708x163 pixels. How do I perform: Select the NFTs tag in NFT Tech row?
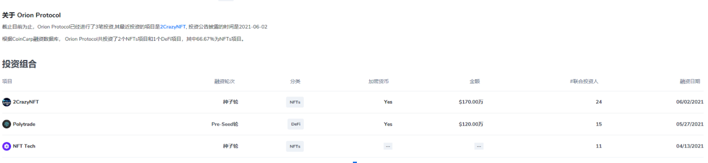click(295, 146)
